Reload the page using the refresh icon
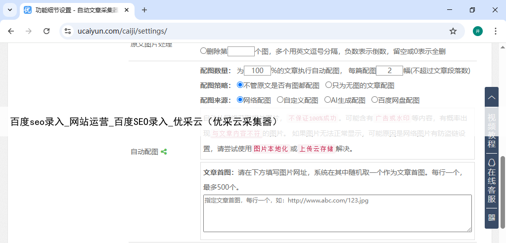 point(46,31)
